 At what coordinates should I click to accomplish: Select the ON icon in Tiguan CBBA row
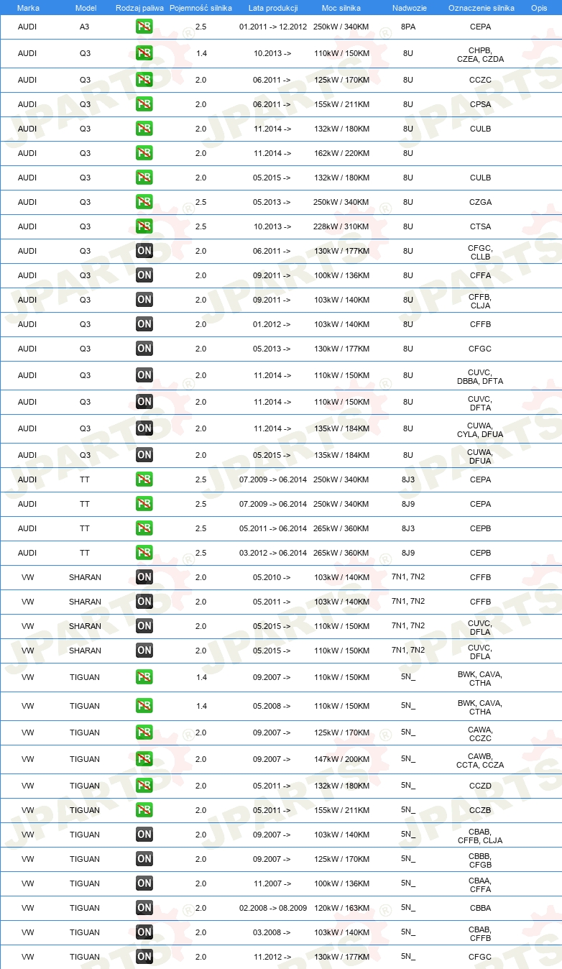[x=144, y=908]
